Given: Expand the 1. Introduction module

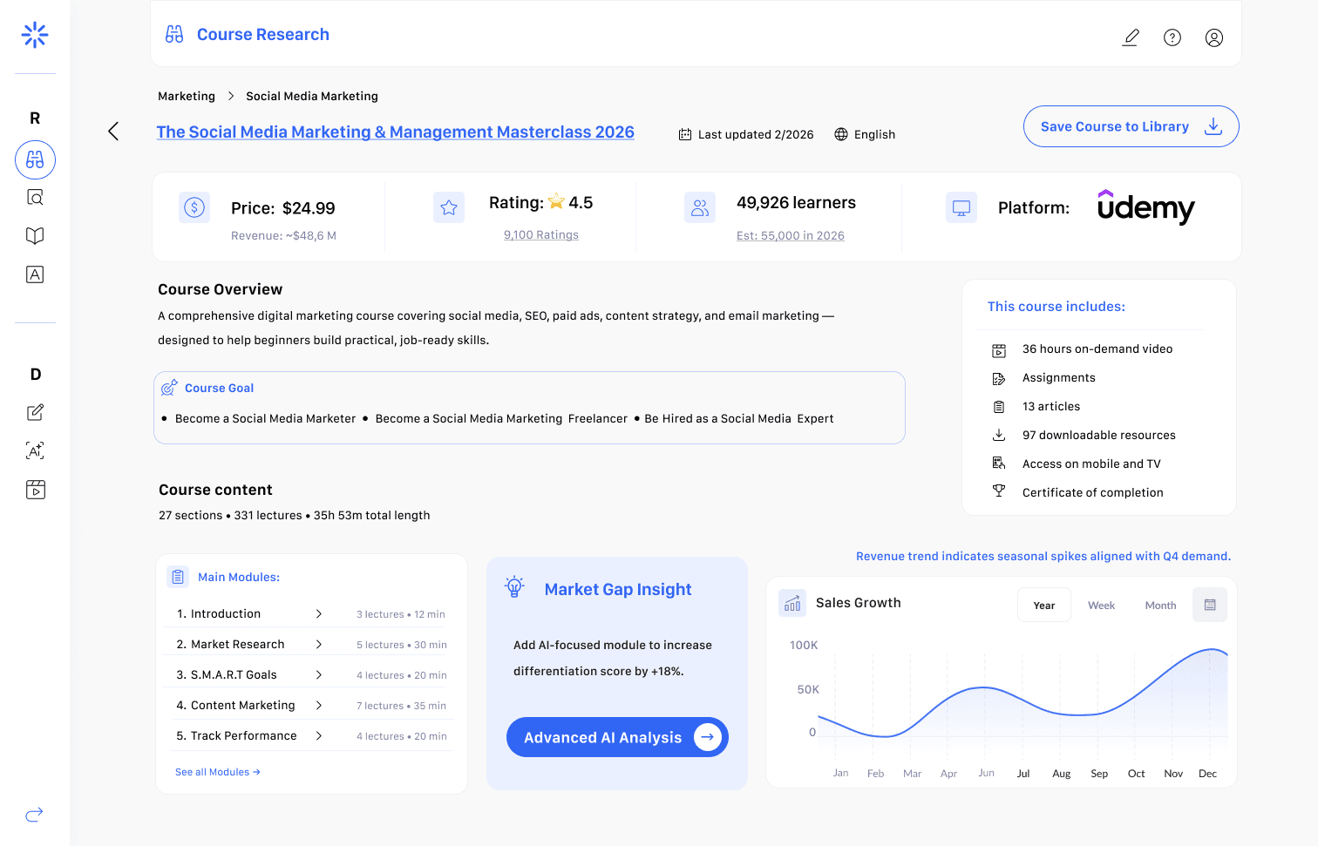Looking at the screenshot, I should 319,614.
